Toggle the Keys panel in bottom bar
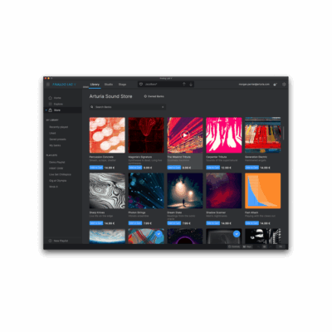Image resolution: width=332 pixels, height=332 pixels. [x=247, y=247]
